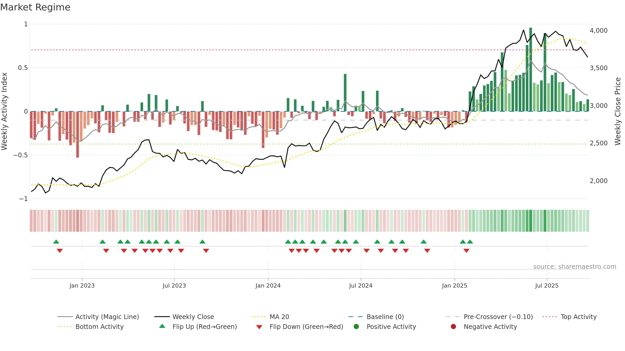
Task: Click the Positive Activity green circle icon
Action: (357, 326)
